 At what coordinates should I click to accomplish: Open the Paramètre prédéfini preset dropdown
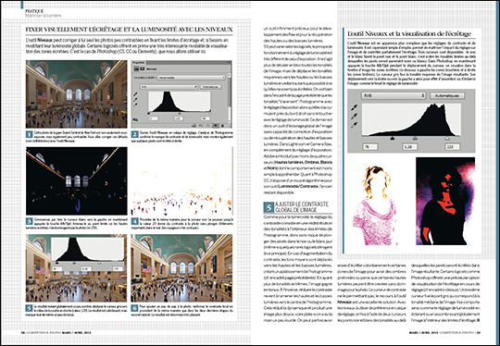point(192,78)
